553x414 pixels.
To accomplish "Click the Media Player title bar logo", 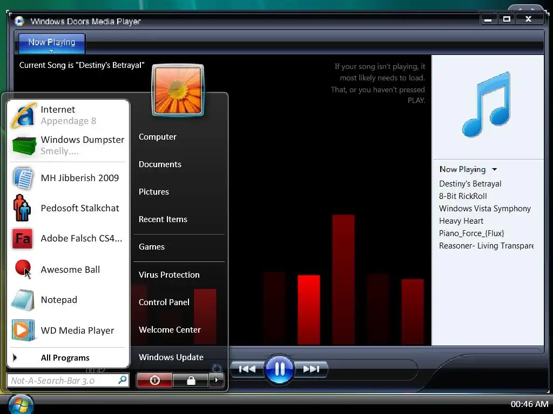I will pos(19,21).
